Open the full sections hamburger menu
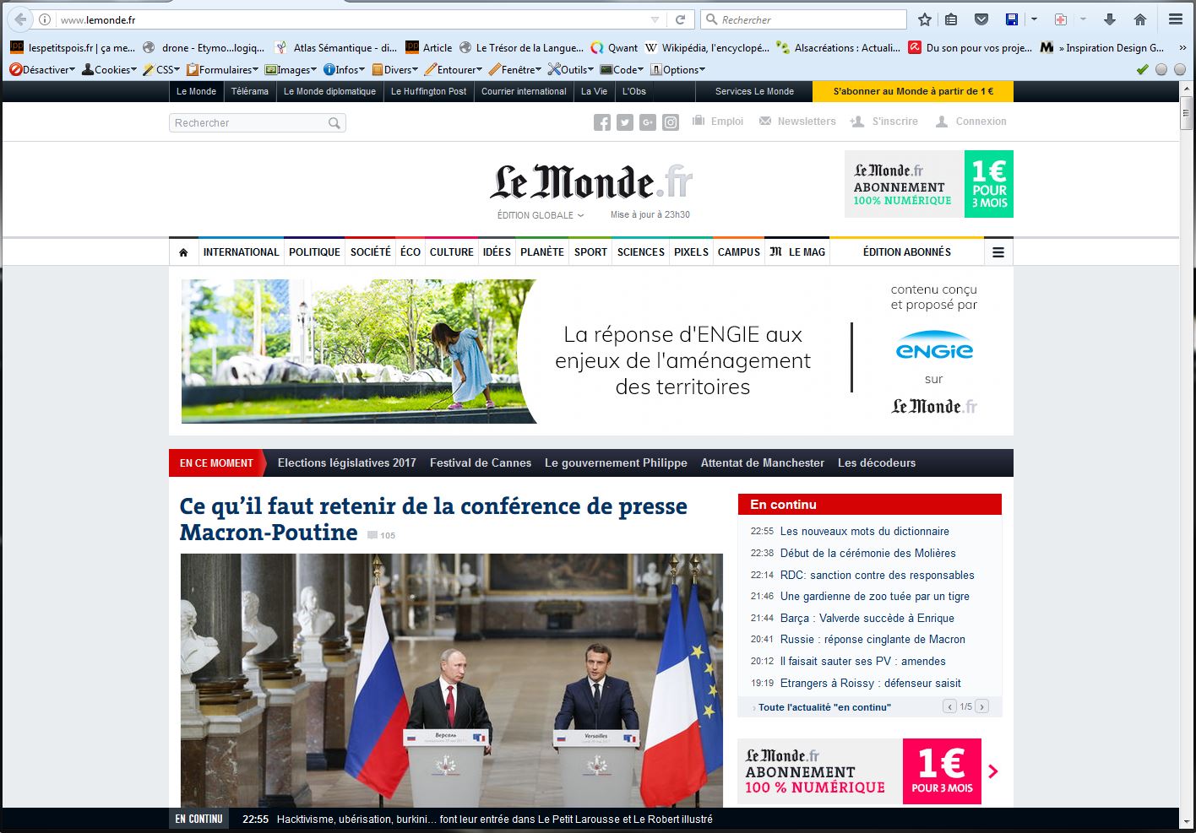Image resolution: width=1196 pixels, height=833 pixels. click(998, 252)
